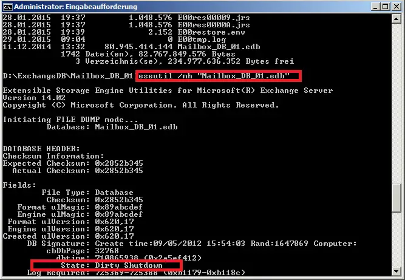Click the DB Signature create time line
Image resolution: width=405 pixels, height=280 pixels.
[x=192, y=244]
